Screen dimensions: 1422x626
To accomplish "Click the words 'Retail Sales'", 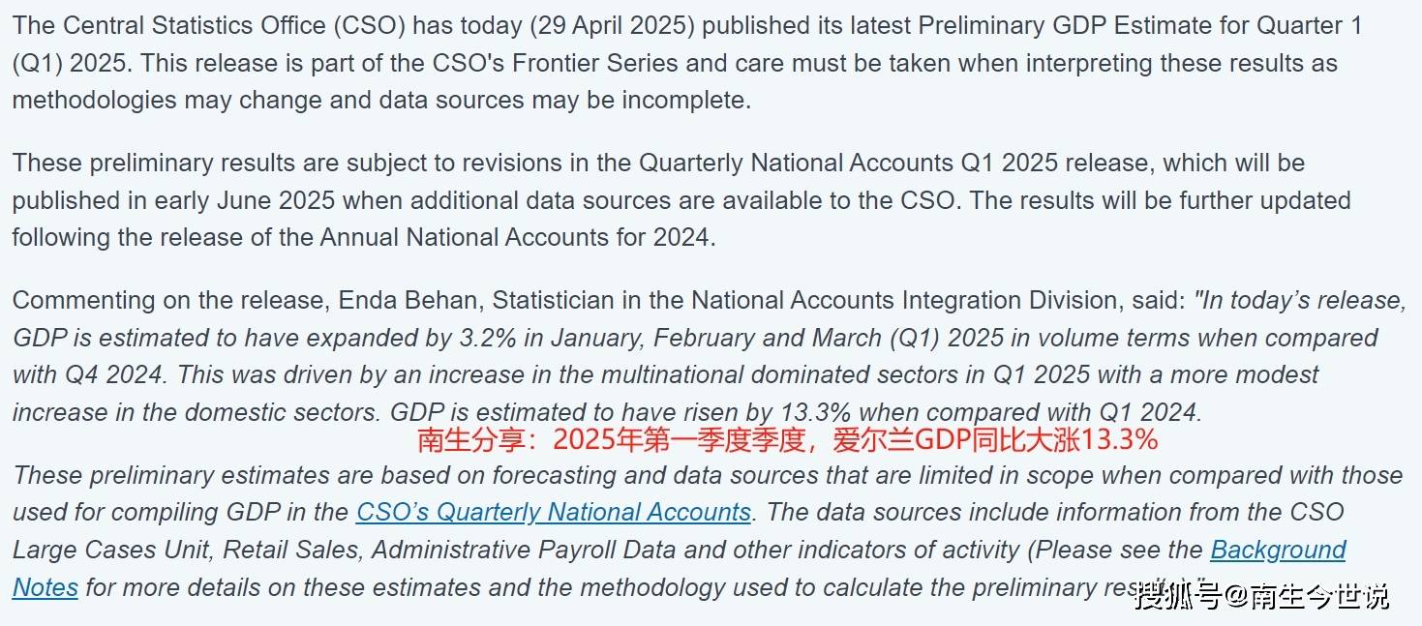I will coord(290,551).
